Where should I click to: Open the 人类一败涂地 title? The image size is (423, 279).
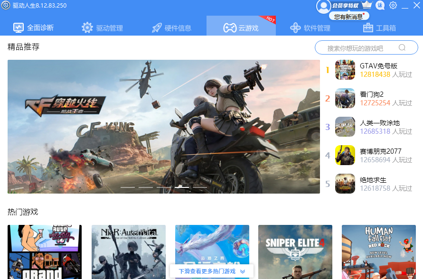380,123
